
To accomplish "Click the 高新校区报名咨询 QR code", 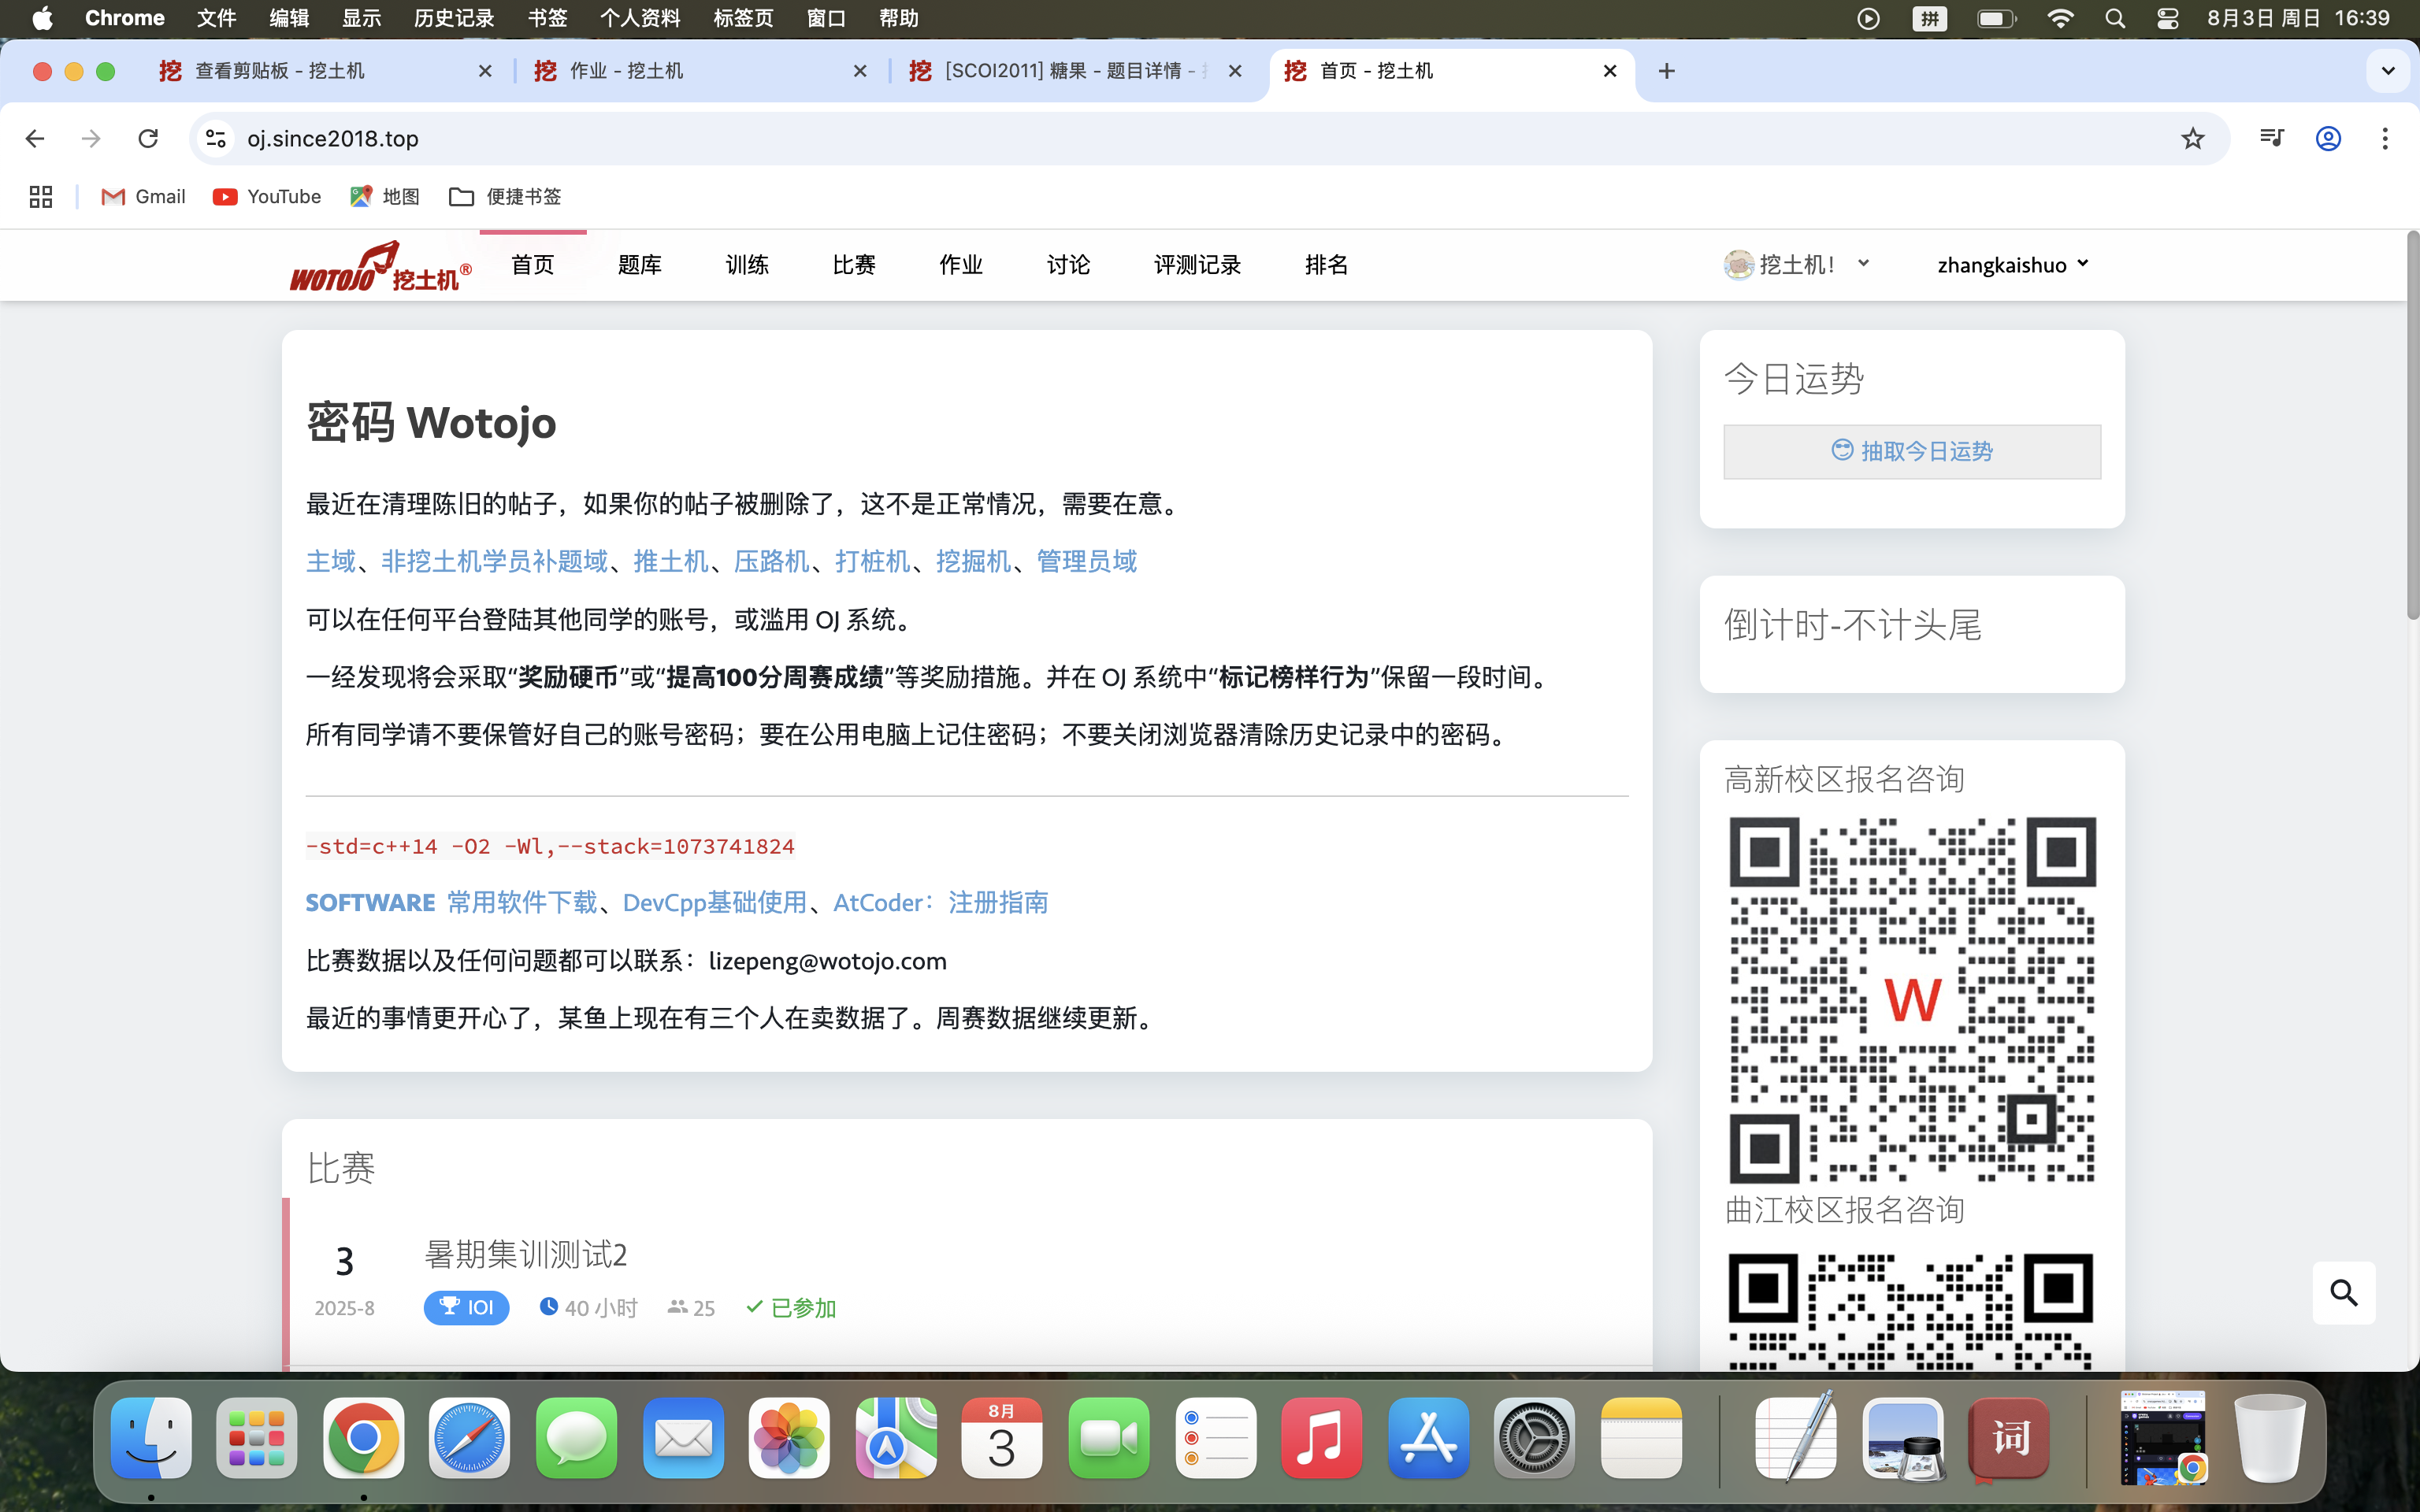I will (1912, 1000).
